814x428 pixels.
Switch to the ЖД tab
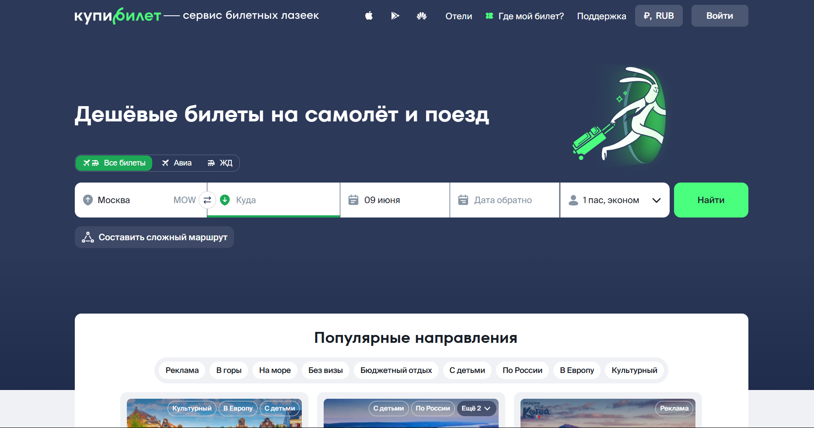pyautogui.click(x=220, y=163)
